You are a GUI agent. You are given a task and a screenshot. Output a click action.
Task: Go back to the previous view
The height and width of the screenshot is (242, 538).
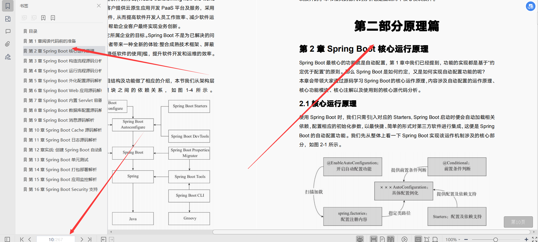(104, 239)
